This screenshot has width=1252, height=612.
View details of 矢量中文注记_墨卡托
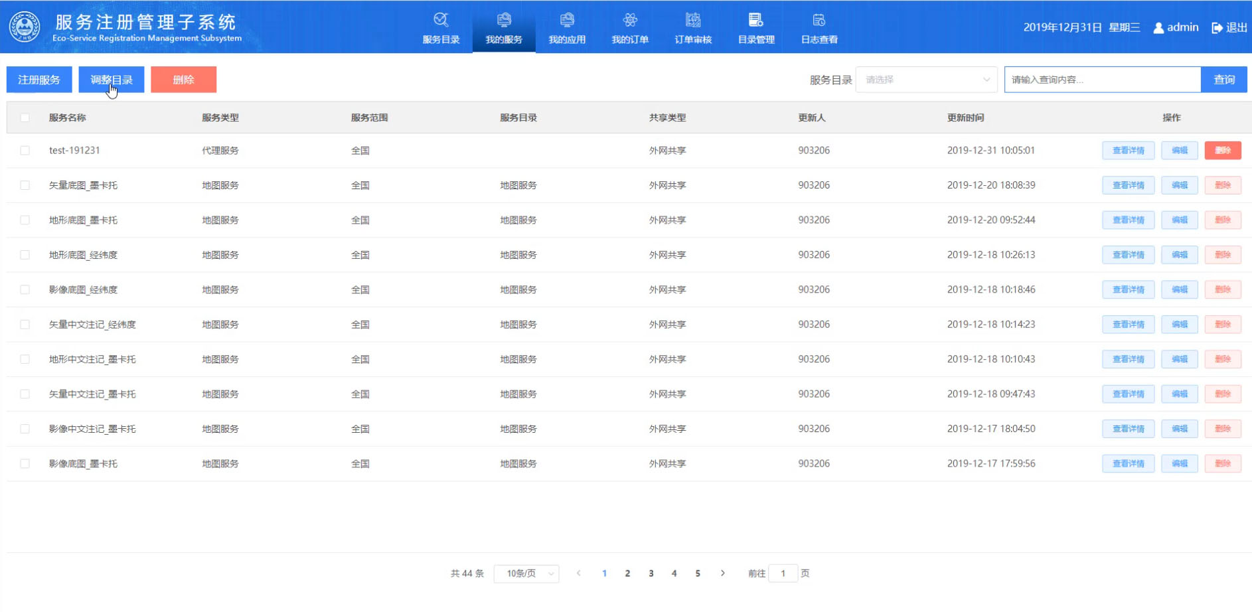(1129, 394)
